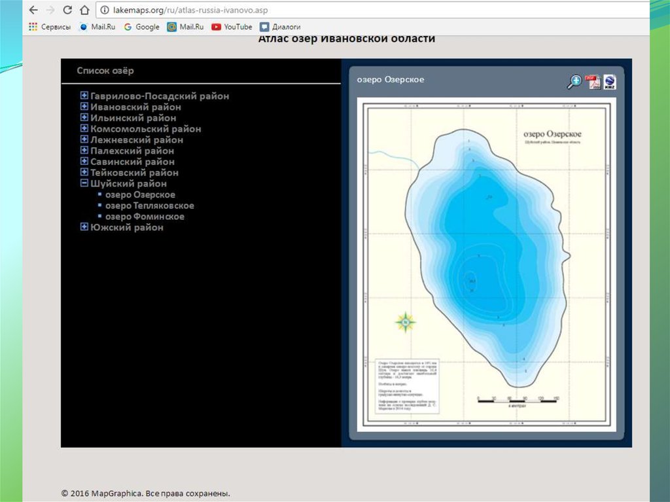Click the magnifier zoom icon above the map
The height and width of the screenshot is (502, 670).
pyautogui.click(x=574, y=82)
